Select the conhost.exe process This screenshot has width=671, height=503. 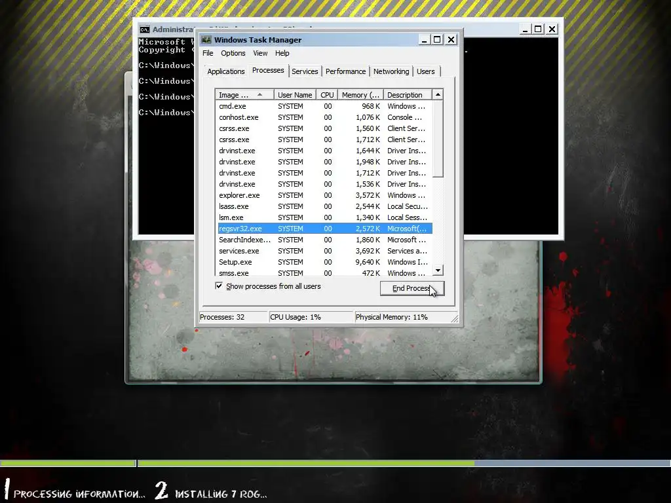pyautogui.click(x=324, y=117)
